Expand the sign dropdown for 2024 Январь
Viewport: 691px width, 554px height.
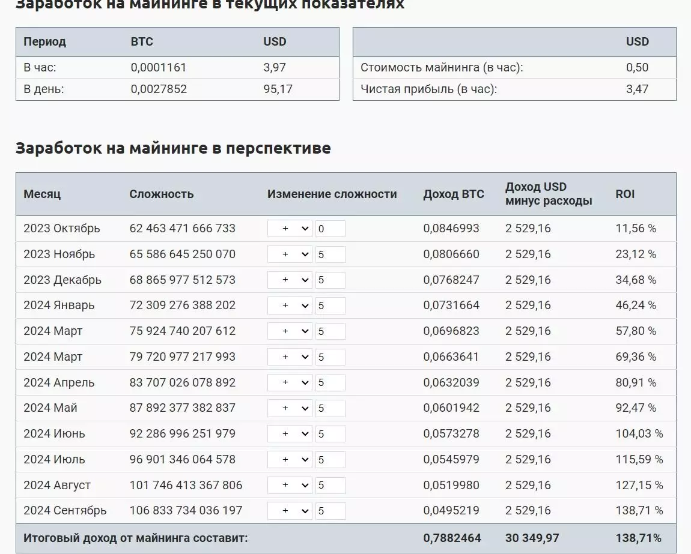[289, 306]
